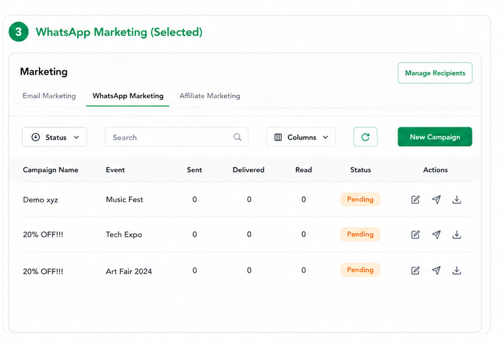Go to the Affiliate Marketing tab
The width and height of the screenshot is (503, 341).
(x=210, y=95)
